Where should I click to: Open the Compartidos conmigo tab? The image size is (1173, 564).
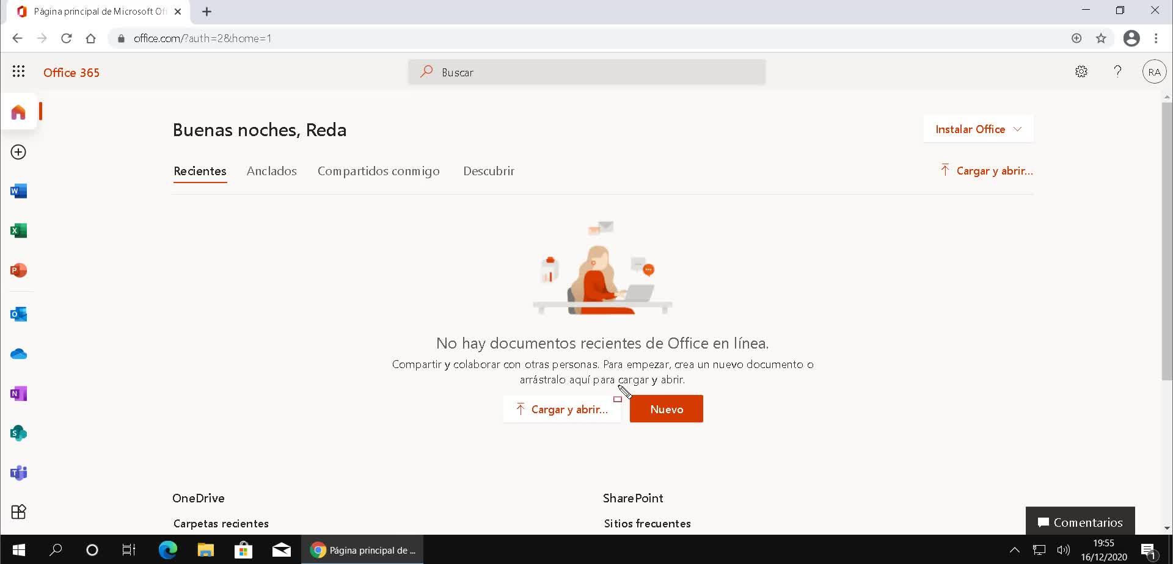(379, 171)
